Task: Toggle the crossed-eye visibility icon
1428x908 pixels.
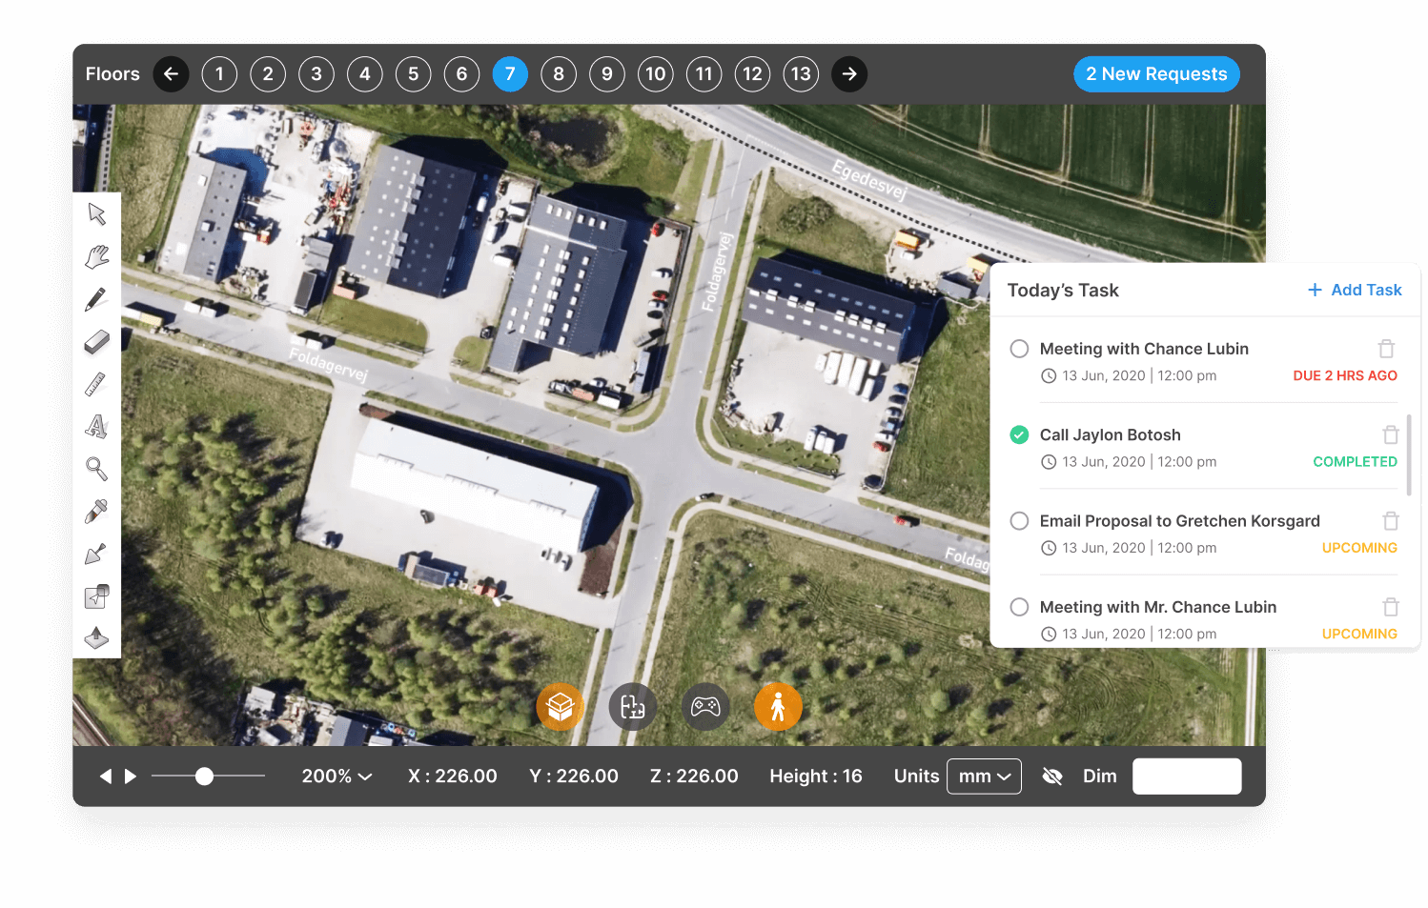Action: point(1052,777)
